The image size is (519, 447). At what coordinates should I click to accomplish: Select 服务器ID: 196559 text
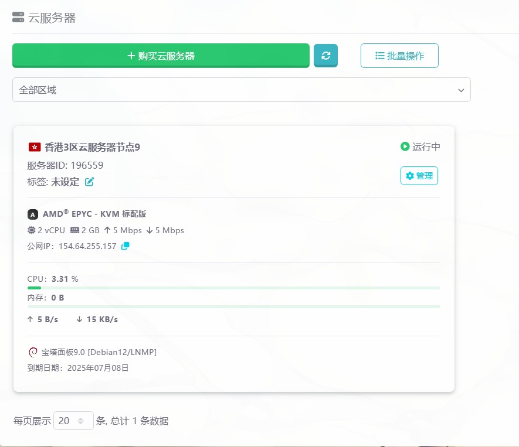click(x=65, y=165)
